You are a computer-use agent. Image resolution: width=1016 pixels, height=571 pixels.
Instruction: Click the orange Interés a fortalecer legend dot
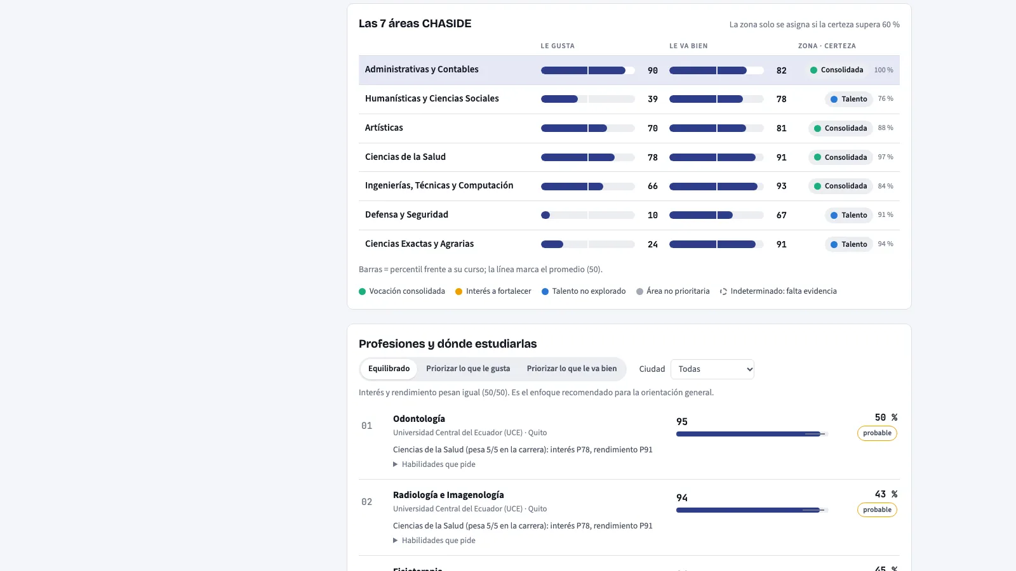(458, 292)
